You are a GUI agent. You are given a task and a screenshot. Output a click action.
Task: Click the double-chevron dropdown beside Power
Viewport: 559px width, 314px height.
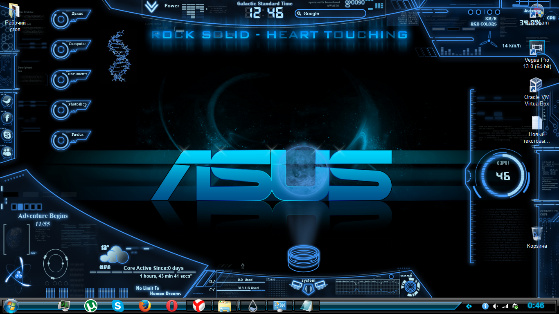pos(152,7)
